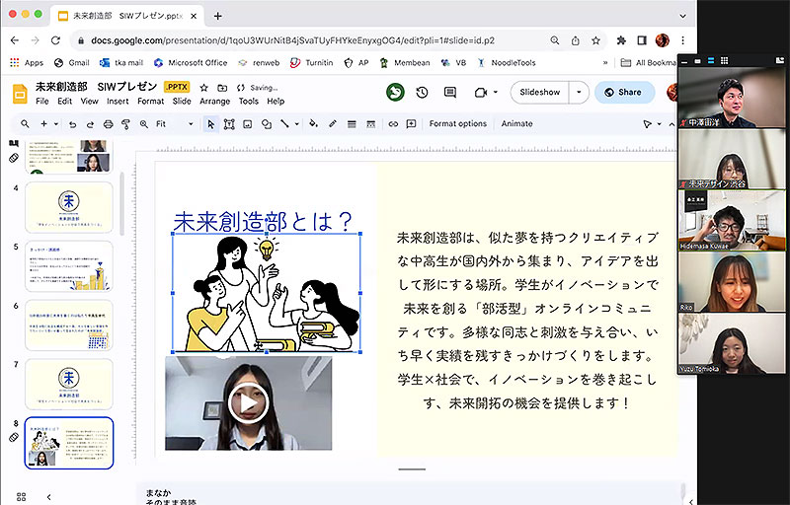Click the Format options button
This screenshot has height=505, width=790.
457,124
